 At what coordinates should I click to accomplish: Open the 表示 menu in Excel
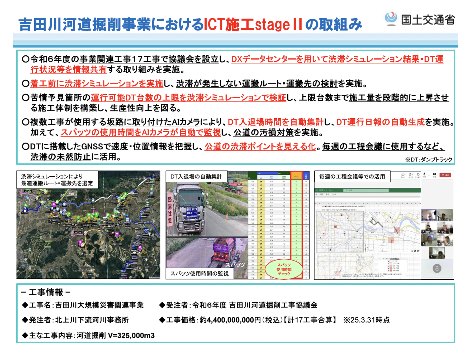[328, 194]
